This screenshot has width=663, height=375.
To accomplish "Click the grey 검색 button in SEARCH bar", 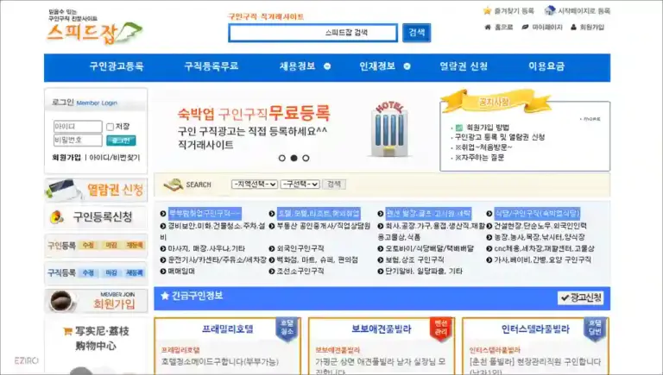I will coord(334,184).
